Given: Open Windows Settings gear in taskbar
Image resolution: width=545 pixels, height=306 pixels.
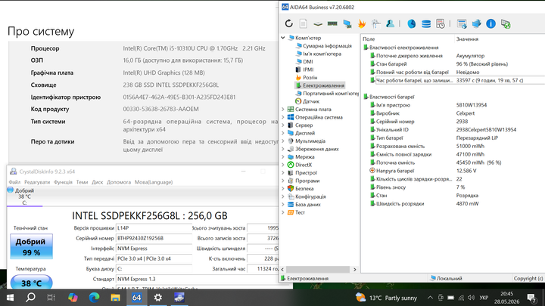Looking at the screenshot, I should [157, 298].
